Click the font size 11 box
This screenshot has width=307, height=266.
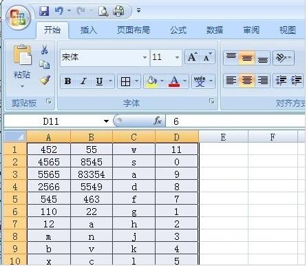click(162, 57)
